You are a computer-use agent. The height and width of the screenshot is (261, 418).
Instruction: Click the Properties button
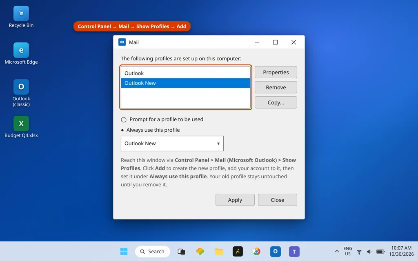[276, 72]
